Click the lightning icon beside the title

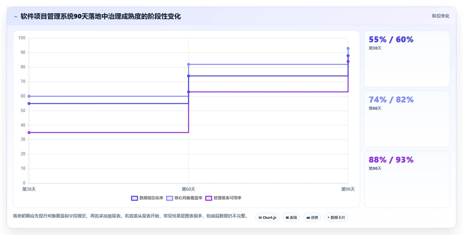(x=16, y=17)
